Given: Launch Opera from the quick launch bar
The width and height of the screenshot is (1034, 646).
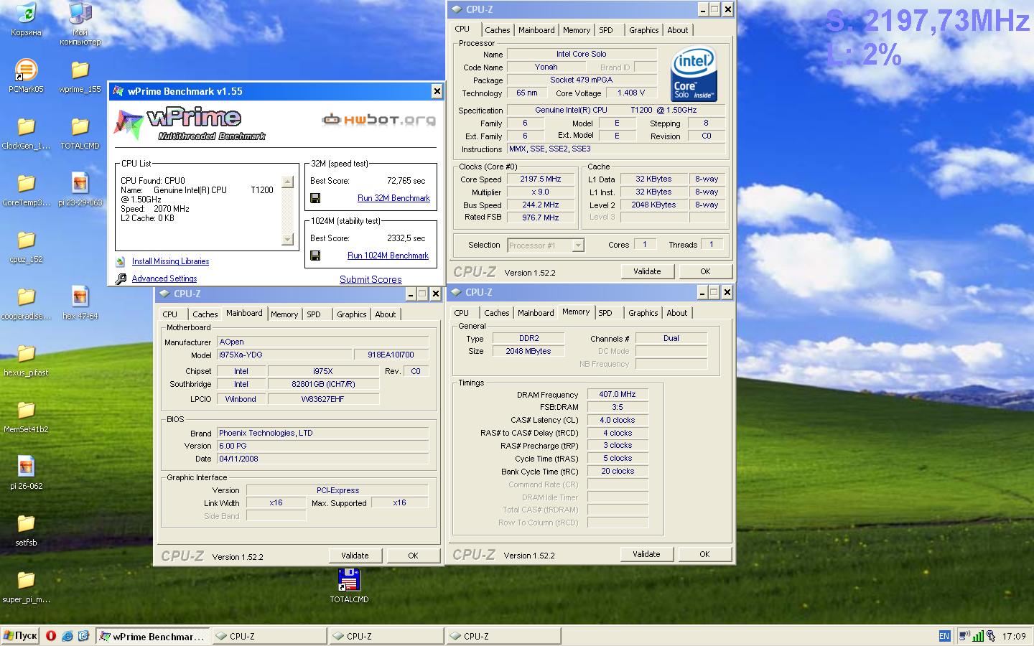Looking at the screenshot, I should coord(51,636).
